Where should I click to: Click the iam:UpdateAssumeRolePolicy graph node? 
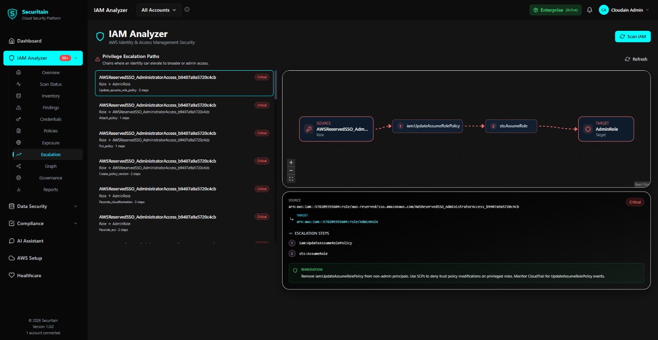point(428,126)
